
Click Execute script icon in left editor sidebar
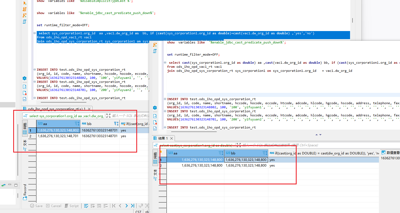[25, 9]
